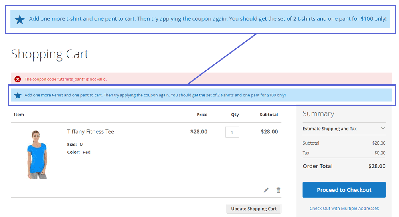Open the Tiffany Fitness Tee product link
Image resolution: width=399 pixels, height=217 pixels.
click(91, 132)
